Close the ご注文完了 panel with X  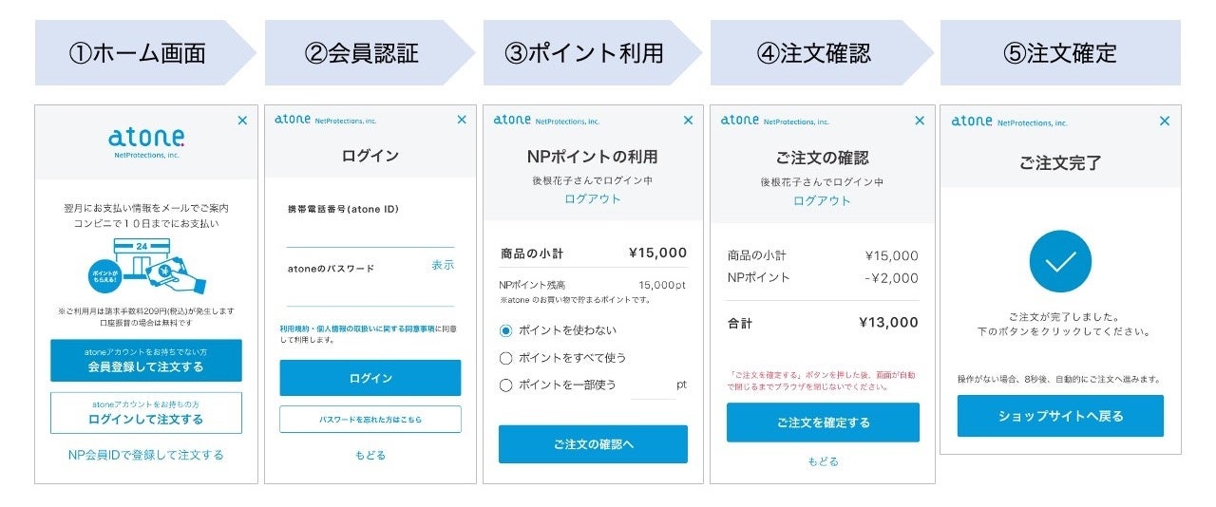(1165, 121)
